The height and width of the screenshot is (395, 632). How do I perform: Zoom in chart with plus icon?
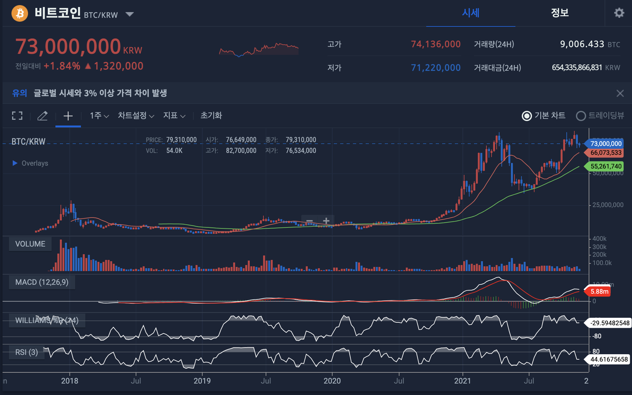point(326,221)
